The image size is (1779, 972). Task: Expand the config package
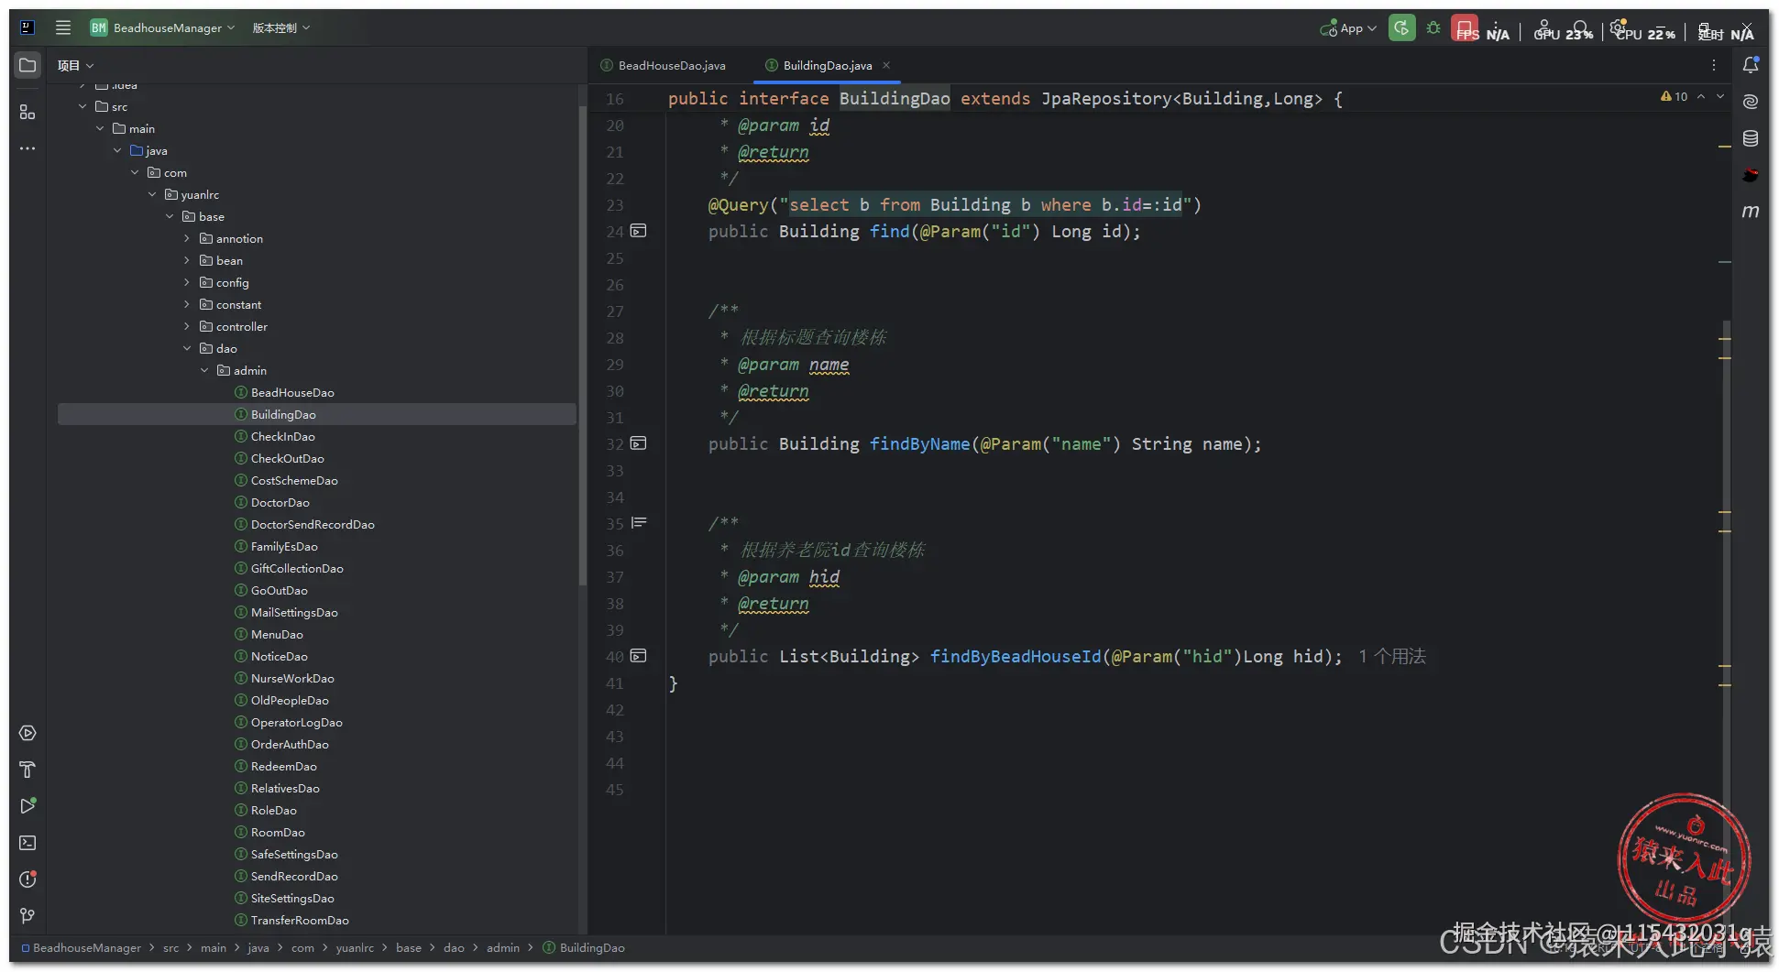point(187,282)
